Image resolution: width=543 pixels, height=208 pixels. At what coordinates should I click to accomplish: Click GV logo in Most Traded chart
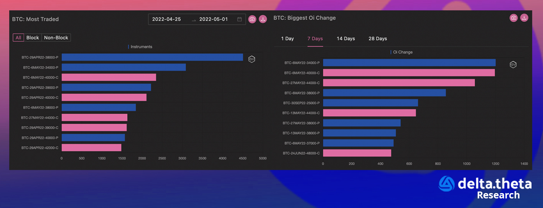coord(252,59)
